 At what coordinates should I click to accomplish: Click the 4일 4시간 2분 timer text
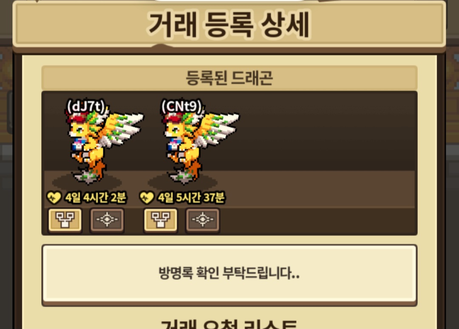[x=96, y=198]
